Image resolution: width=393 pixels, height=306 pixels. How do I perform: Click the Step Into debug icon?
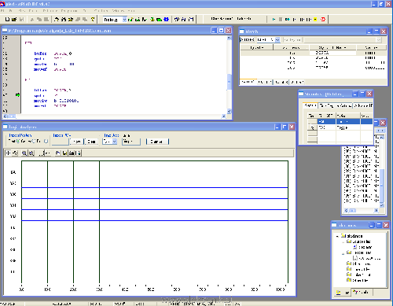pyautogui.click(x=295, y=19)
